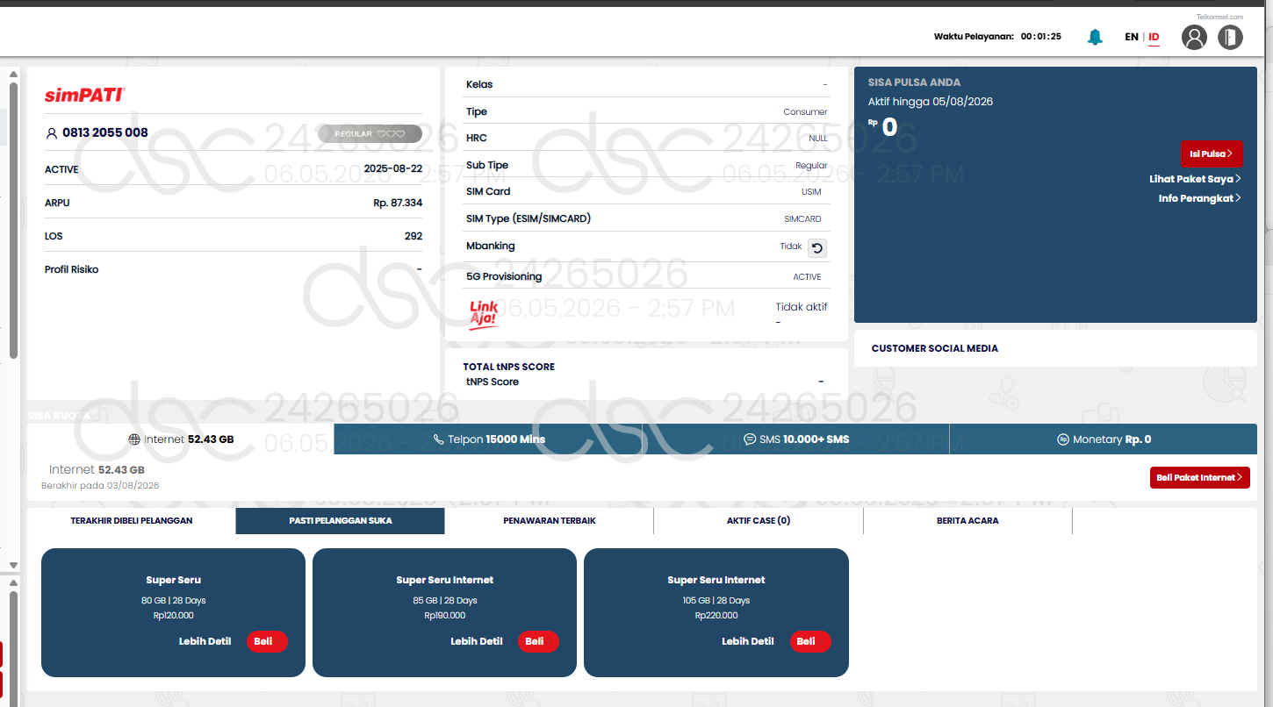This screenshot has width=1273, height=707.
Task: Click activation date 2025-08-22
Action: point(392,169)
